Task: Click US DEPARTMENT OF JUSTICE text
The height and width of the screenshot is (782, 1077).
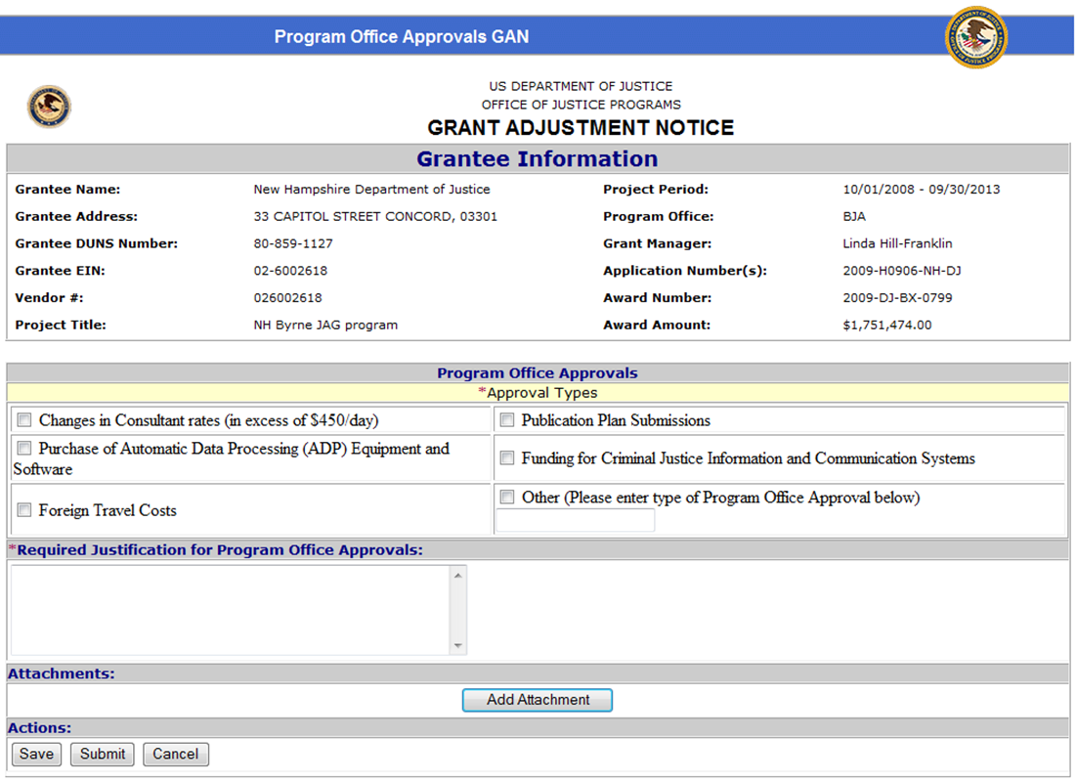Action: pos(581,86)
